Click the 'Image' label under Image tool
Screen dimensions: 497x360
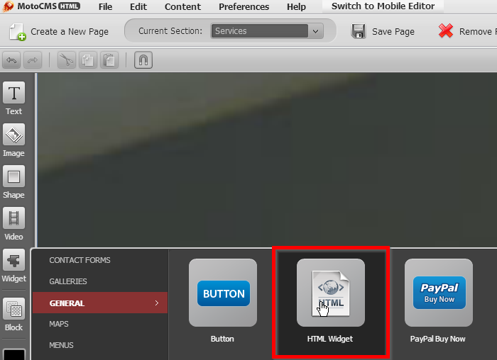(13, 153)
